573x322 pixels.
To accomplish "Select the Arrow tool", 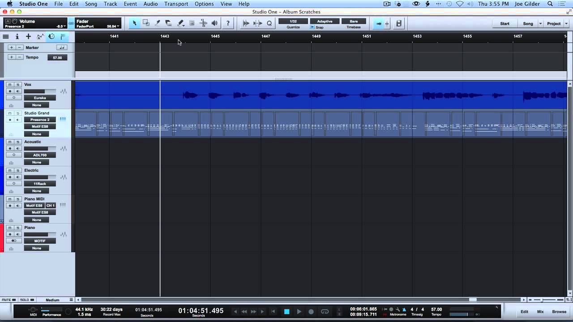I will pyautogui.click(x=134, y=23).
